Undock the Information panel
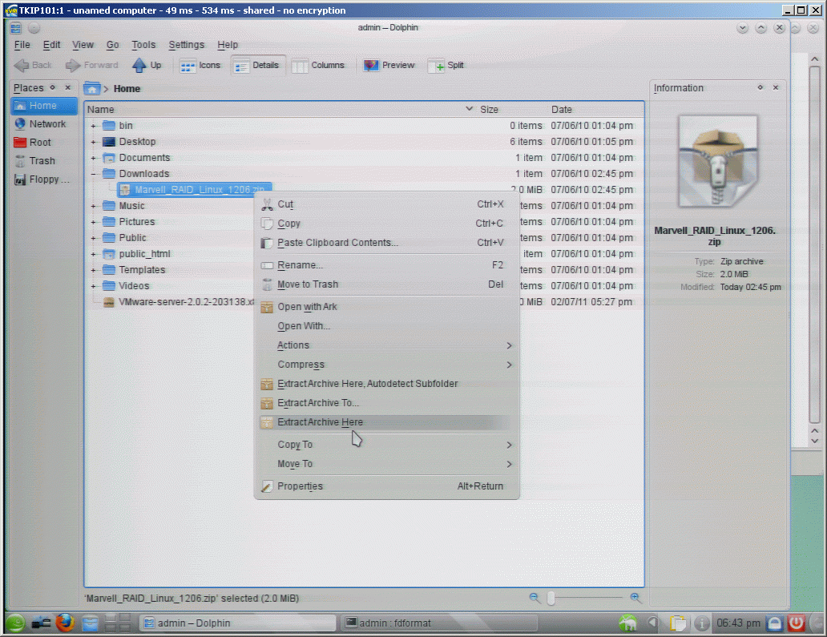This screenshot has height=637, width=827. pyautogui.click(x=760, y=87)
